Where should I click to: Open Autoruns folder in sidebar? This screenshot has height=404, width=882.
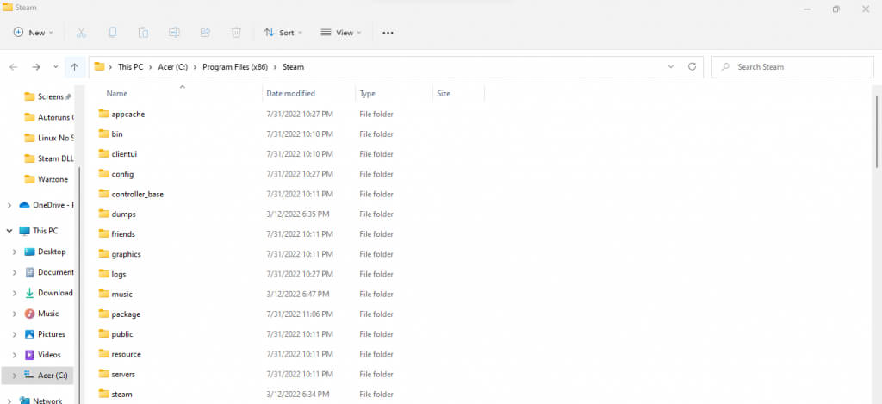(49, 118)
